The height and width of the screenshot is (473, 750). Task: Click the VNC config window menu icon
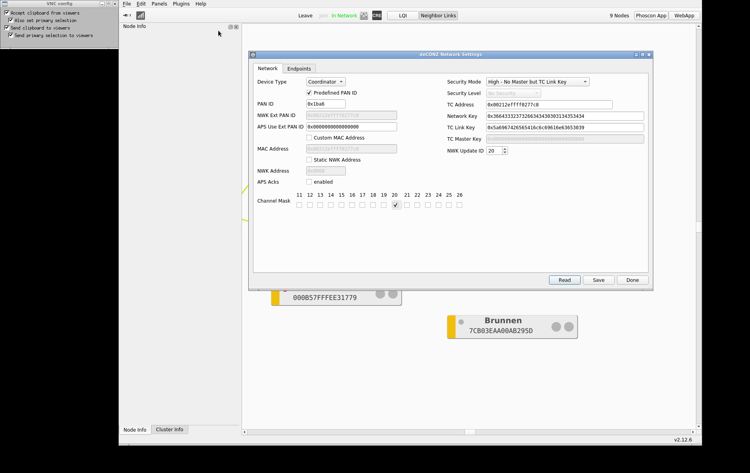point(5,4)
